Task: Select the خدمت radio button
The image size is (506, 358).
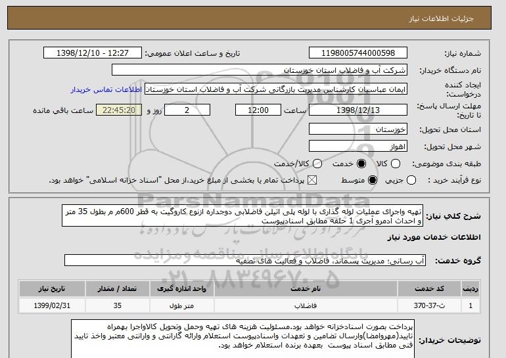Action: (361, 164)
